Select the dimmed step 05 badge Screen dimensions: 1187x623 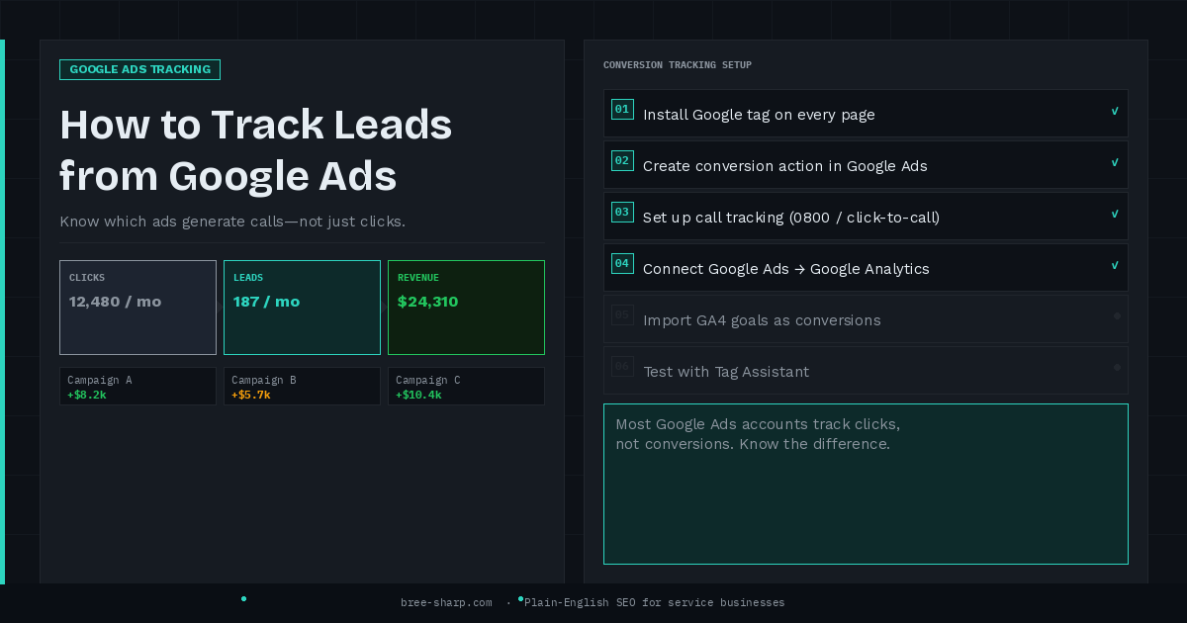[622, 315]
